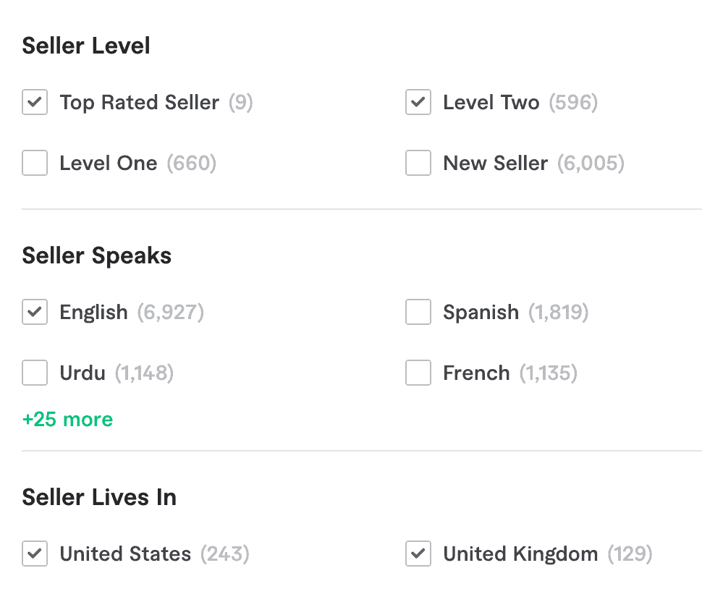Screen dimensions: 702x589
Task: Enable the Level One checkbox
Action: point(35,164)
